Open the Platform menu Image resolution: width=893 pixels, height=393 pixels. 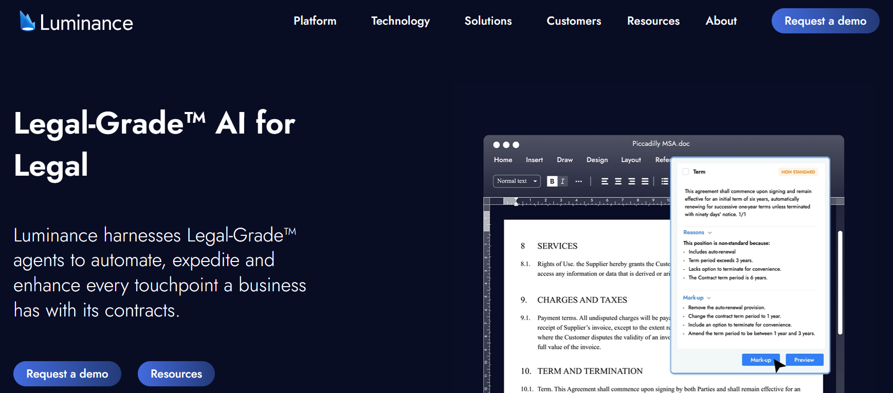[x=315, y=21]
